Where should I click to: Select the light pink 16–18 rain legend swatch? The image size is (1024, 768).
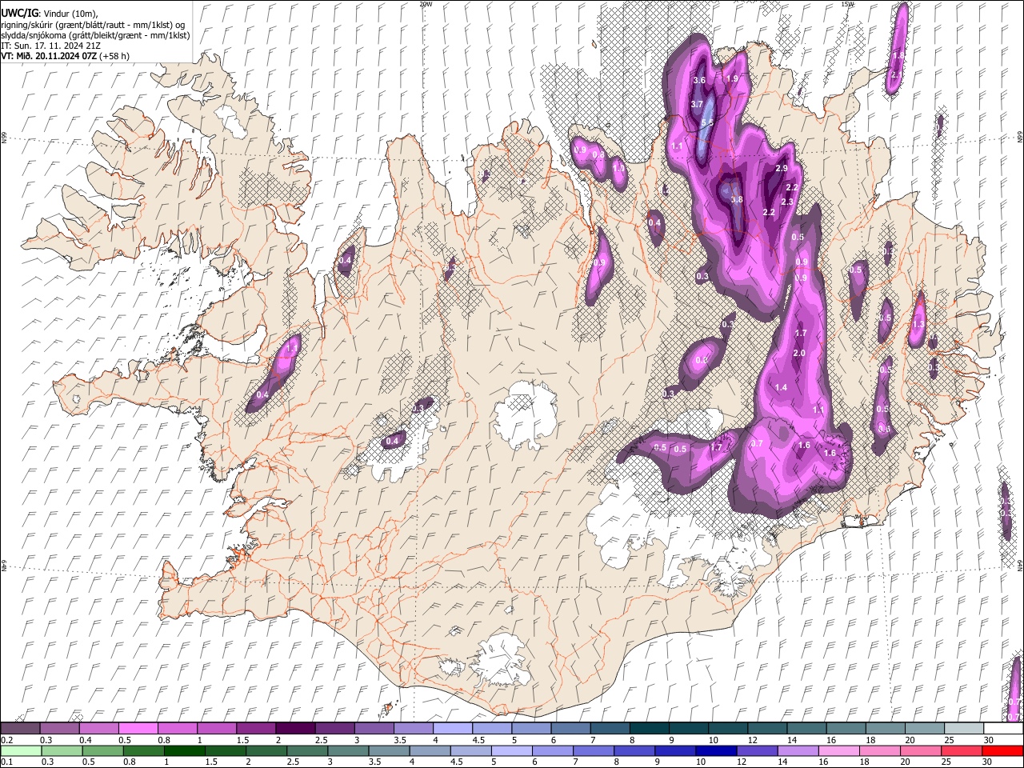click(x=839, y=750)
